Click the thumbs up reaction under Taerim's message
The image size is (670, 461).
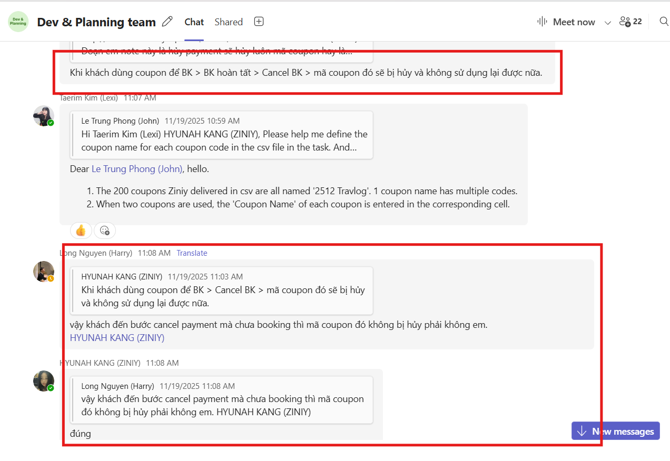[x=81, y=230]
